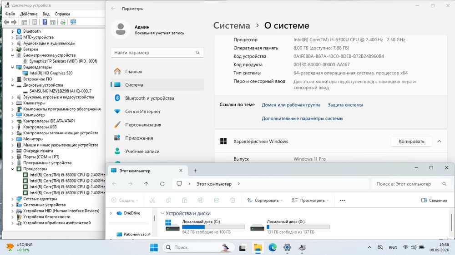Viewport: 455px width, 255px height.
Task: Collapse Процессоры node
Action: click(12, 169)
